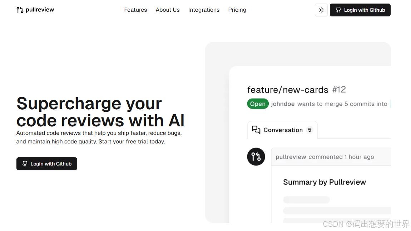Open the Pricing page
Image resolution: width=411 pixels, height=231 pixels.
(x=237, y=10)
